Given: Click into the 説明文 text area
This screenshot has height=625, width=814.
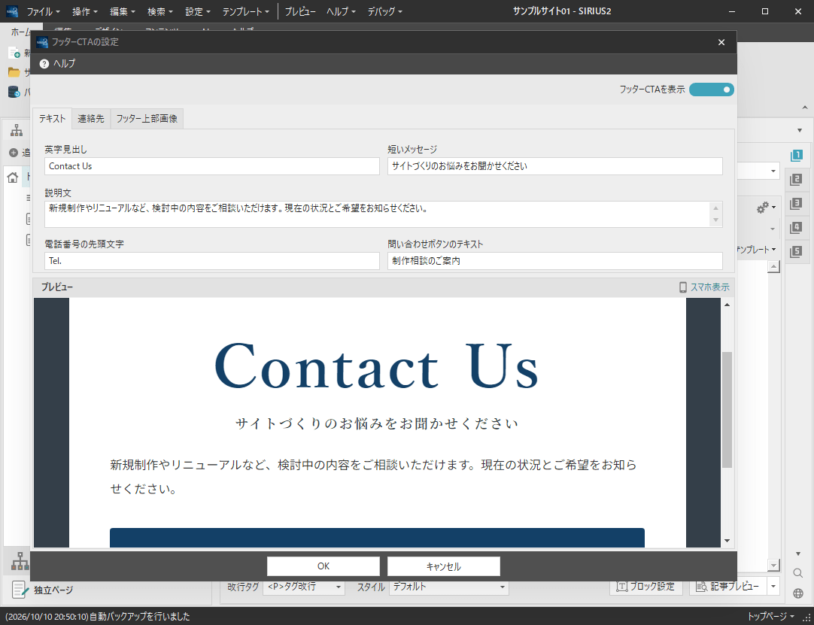Looking at the screenshot, I should pos(377,214).
